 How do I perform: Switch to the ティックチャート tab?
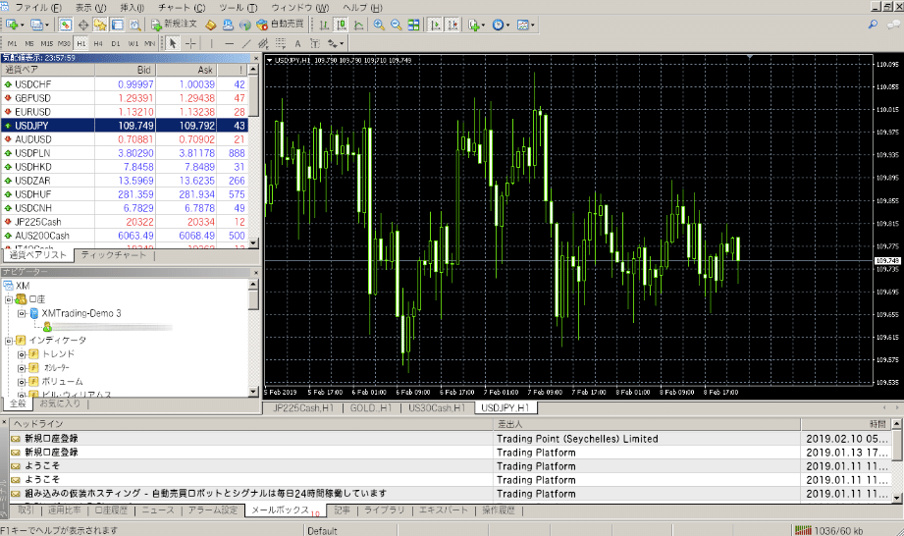point(114,254)
